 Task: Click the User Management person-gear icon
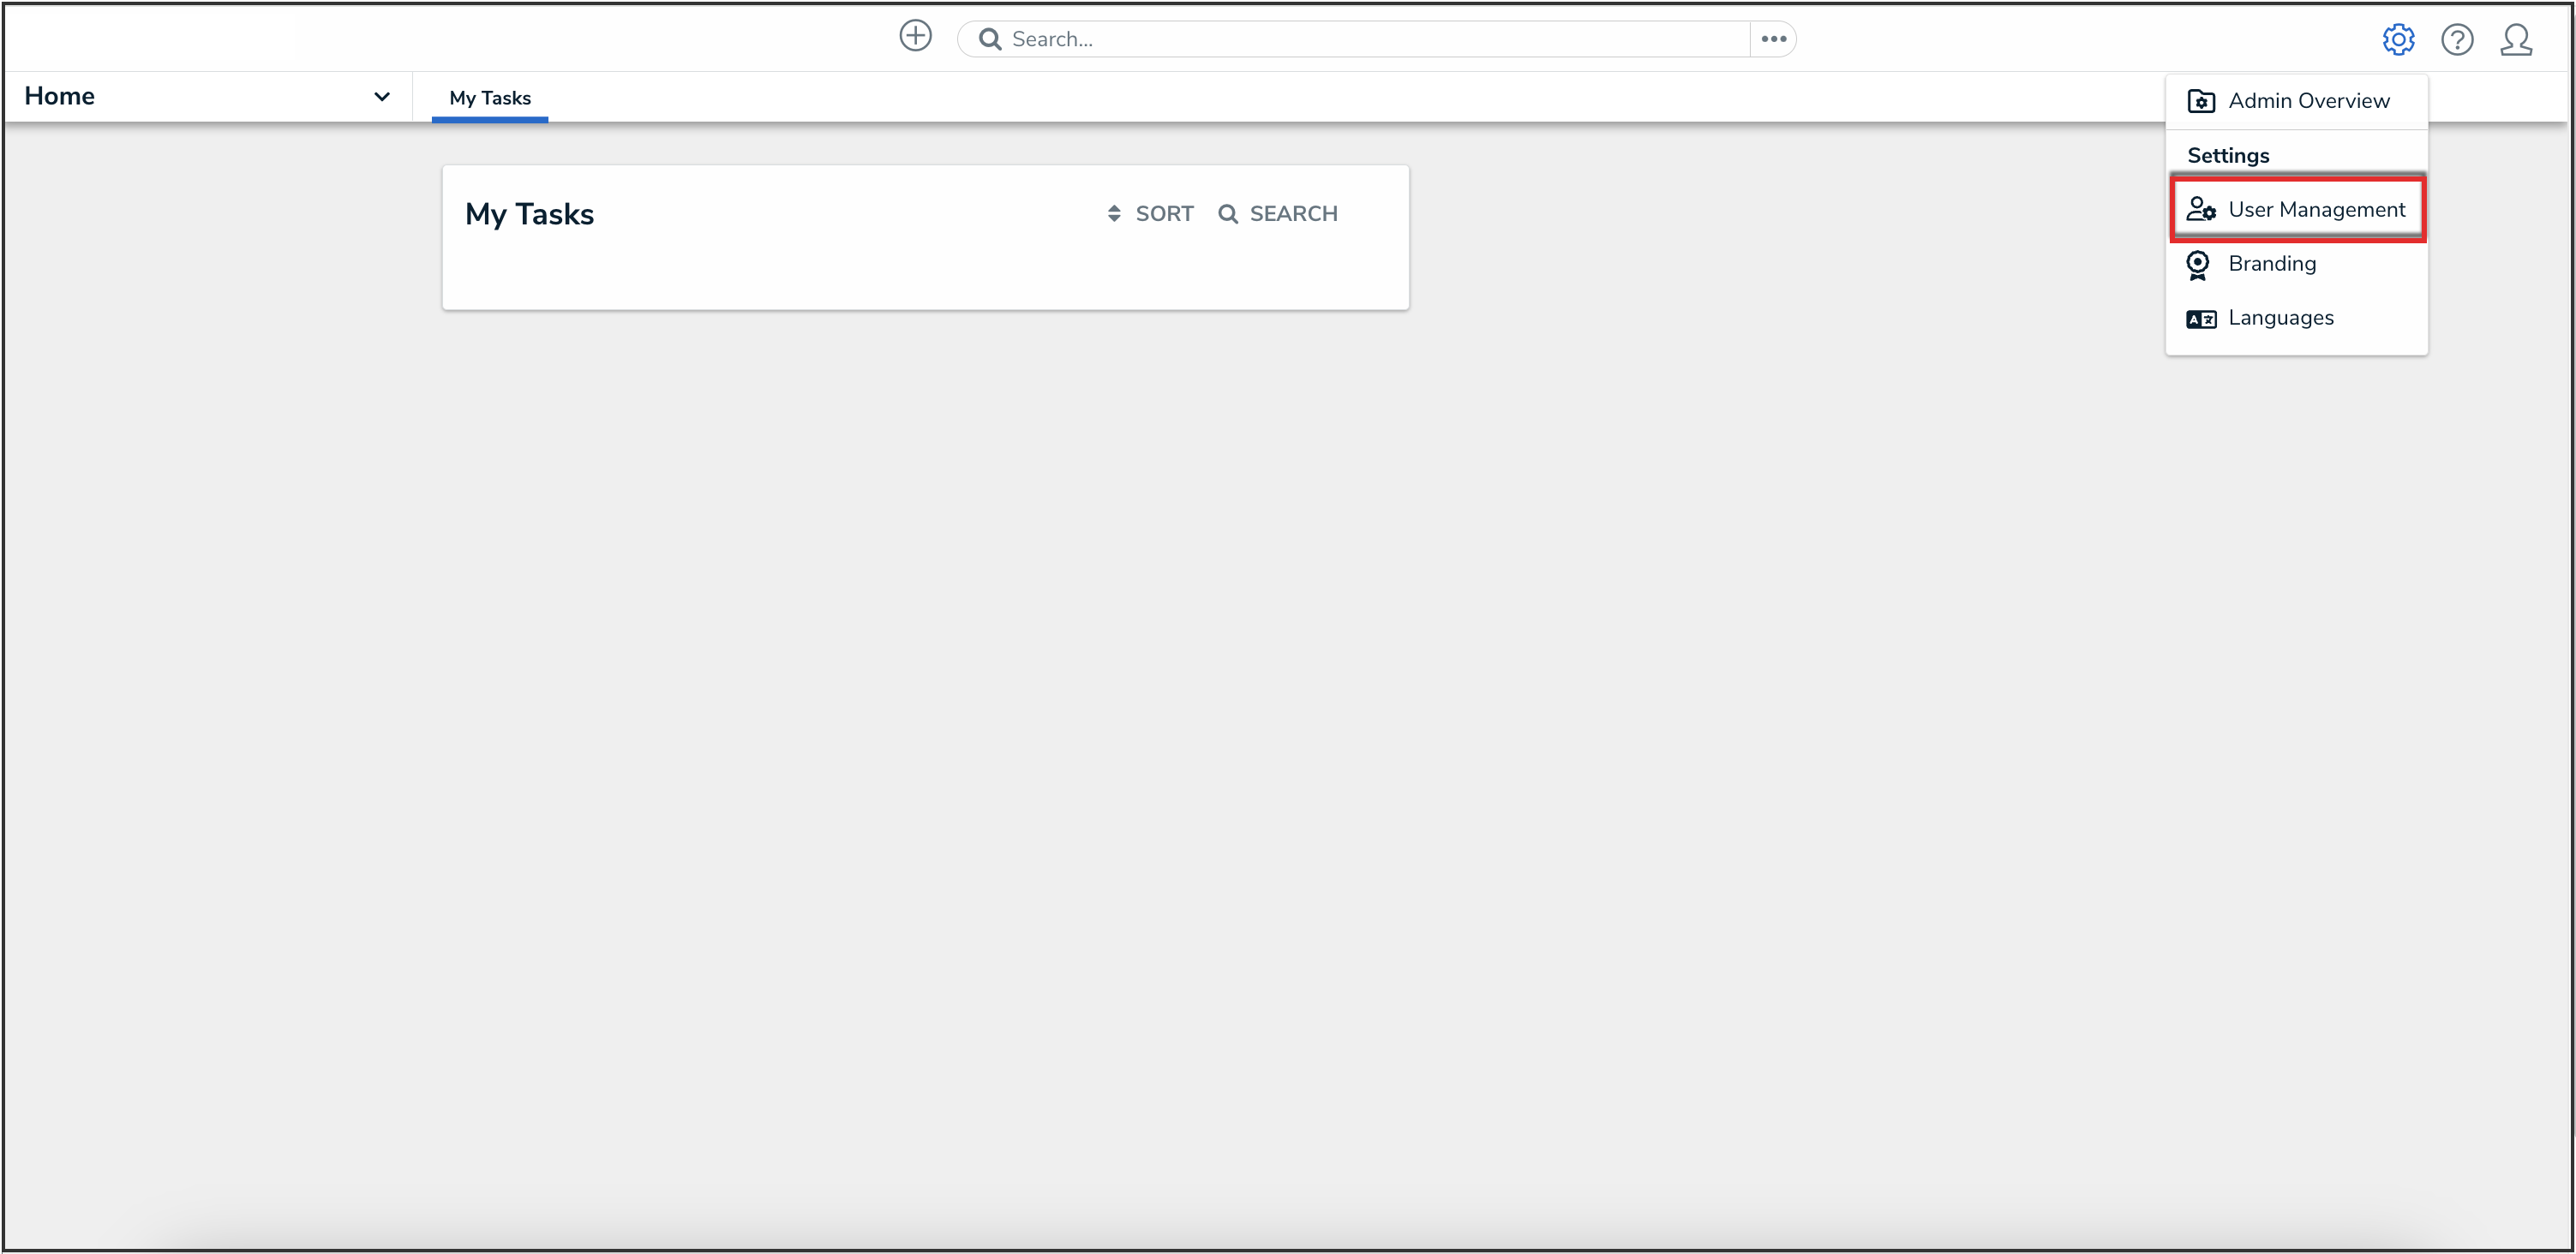pyautogui.click(x=2200, y=209)
